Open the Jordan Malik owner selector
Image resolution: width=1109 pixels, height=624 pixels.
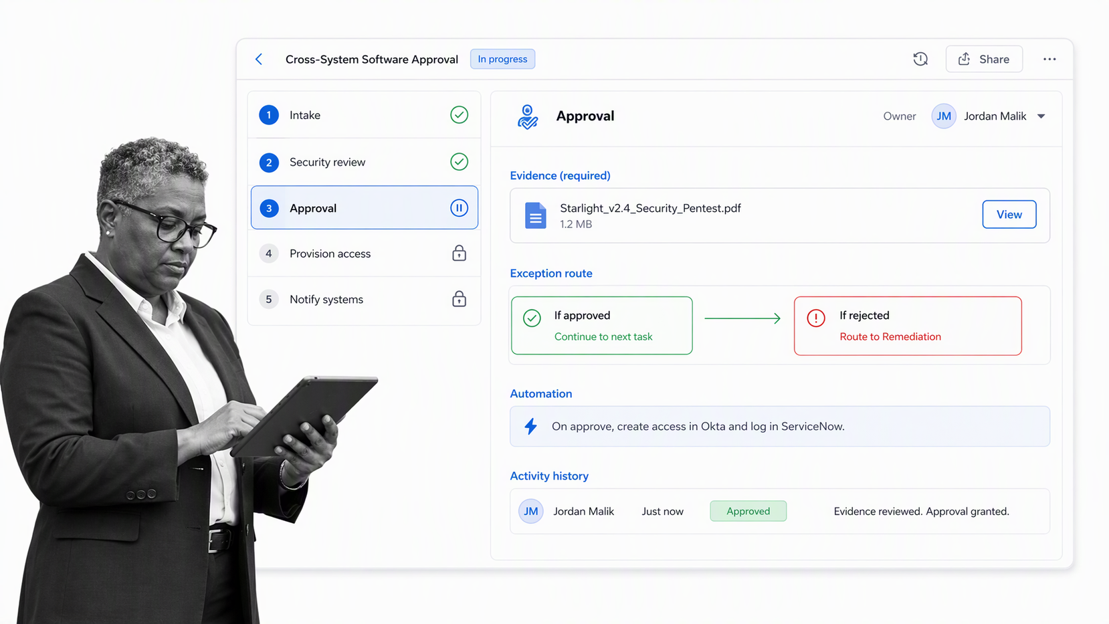click(x=989, y=116)
